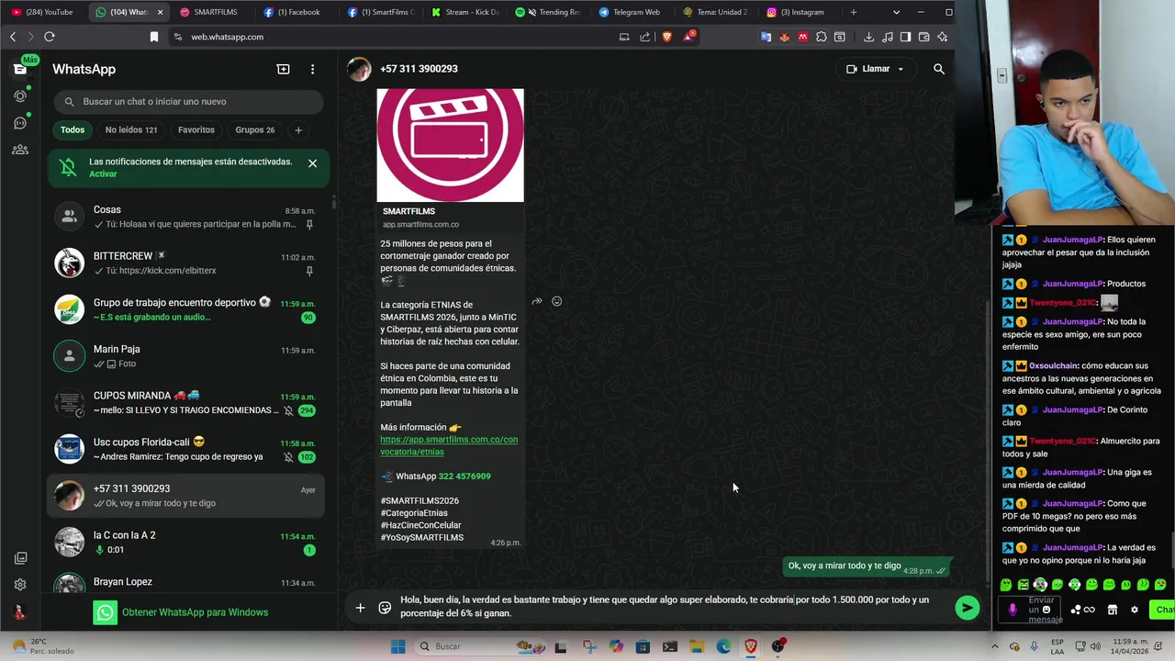Open the Extensions puzzle icon

(x=821, y=37)
